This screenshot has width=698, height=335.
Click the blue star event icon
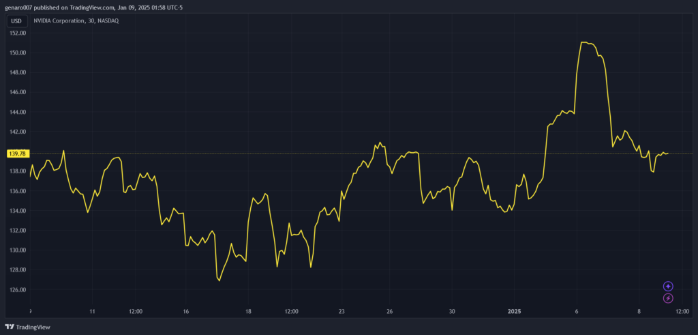click(668, 287)
